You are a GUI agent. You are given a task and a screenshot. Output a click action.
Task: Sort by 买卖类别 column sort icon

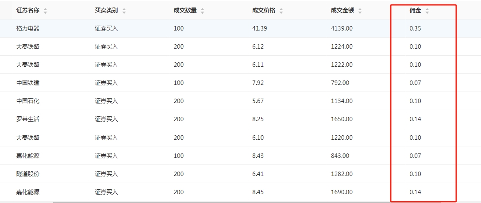point(124,11)
